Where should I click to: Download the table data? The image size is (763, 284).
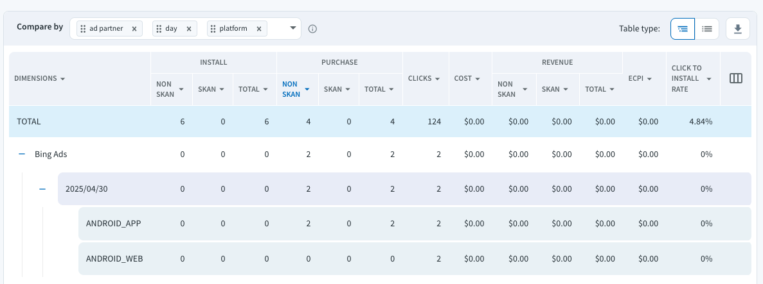(738, 29)
